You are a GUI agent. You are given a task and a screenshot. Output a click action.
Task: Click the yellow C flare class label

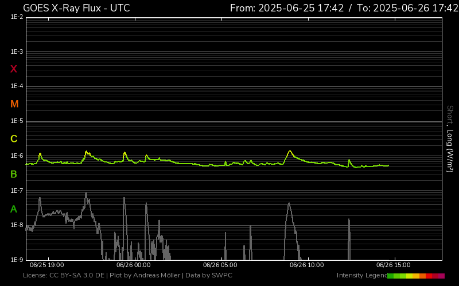pyautogui.click(x=14, y=139)
